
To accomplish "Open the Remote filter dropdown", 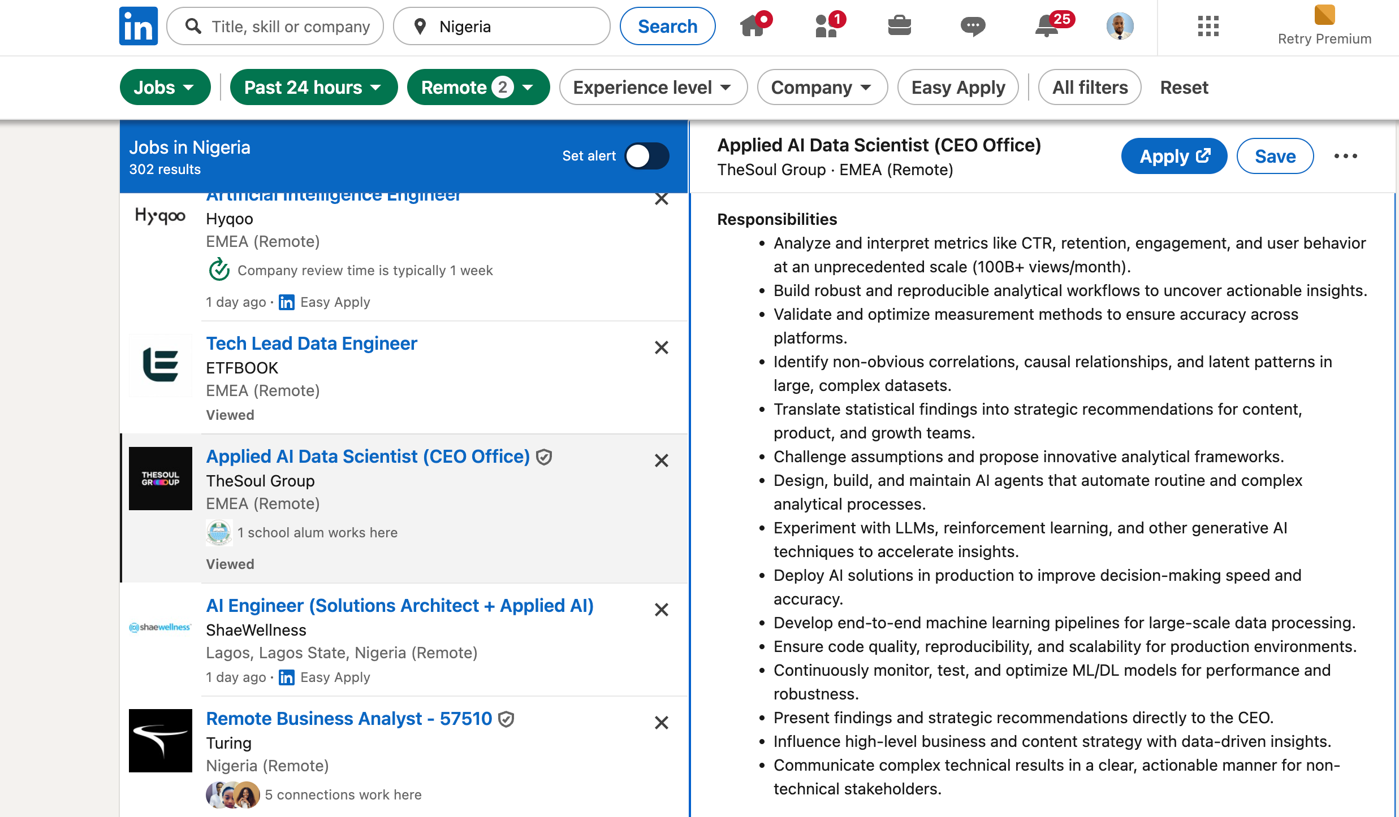I will pos(478,88).
